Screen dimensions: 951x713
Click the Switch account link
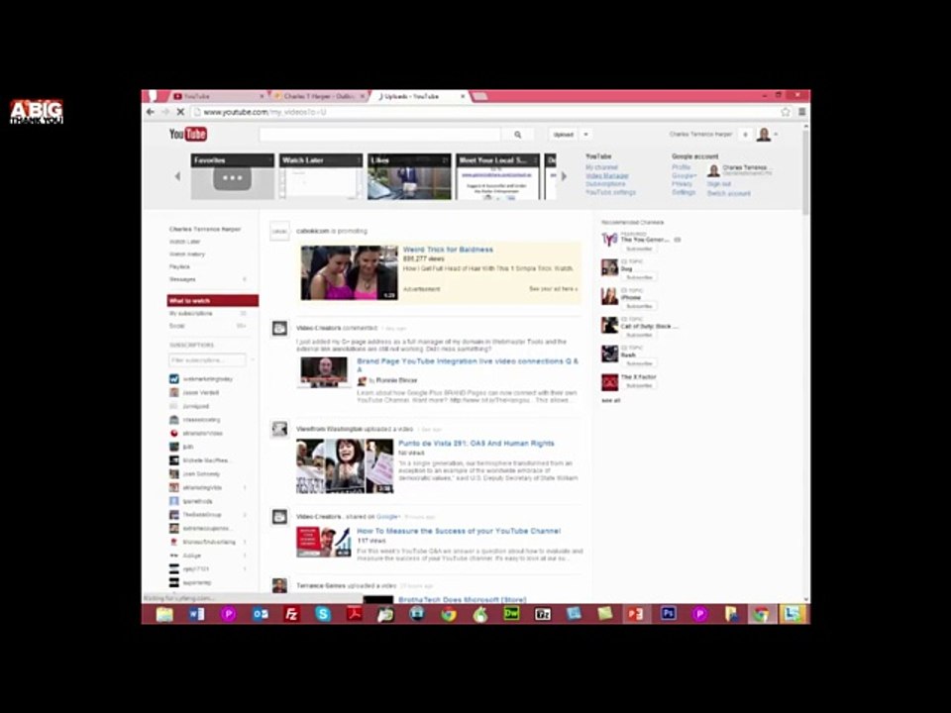coord(729,193)
